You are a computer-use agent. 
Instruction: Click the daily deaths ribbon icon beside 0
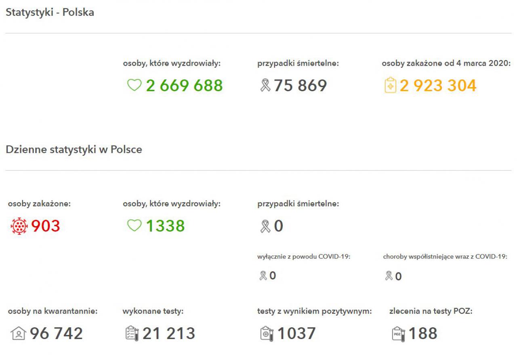pyautogui.click(x=265, y=226)
